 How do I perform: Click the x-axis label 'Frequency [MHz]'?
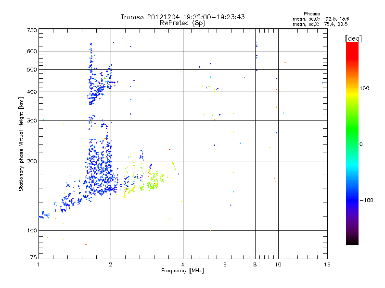pyautogui.click(x=182, y=271)
